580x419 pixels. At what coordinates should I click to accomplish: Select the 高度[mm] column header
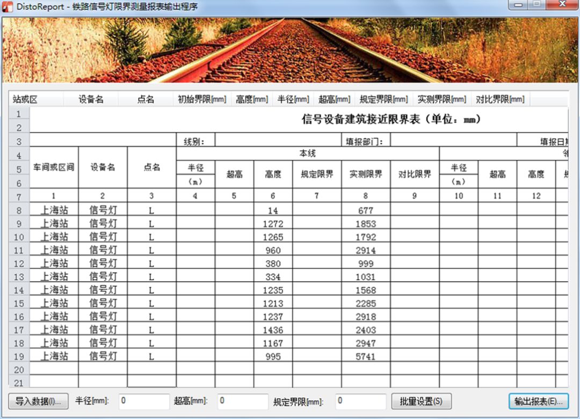(251, 99)
